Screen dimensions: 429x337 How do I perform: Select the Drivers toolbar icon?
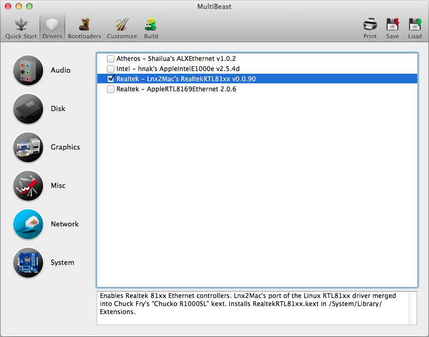click(52, 25)
